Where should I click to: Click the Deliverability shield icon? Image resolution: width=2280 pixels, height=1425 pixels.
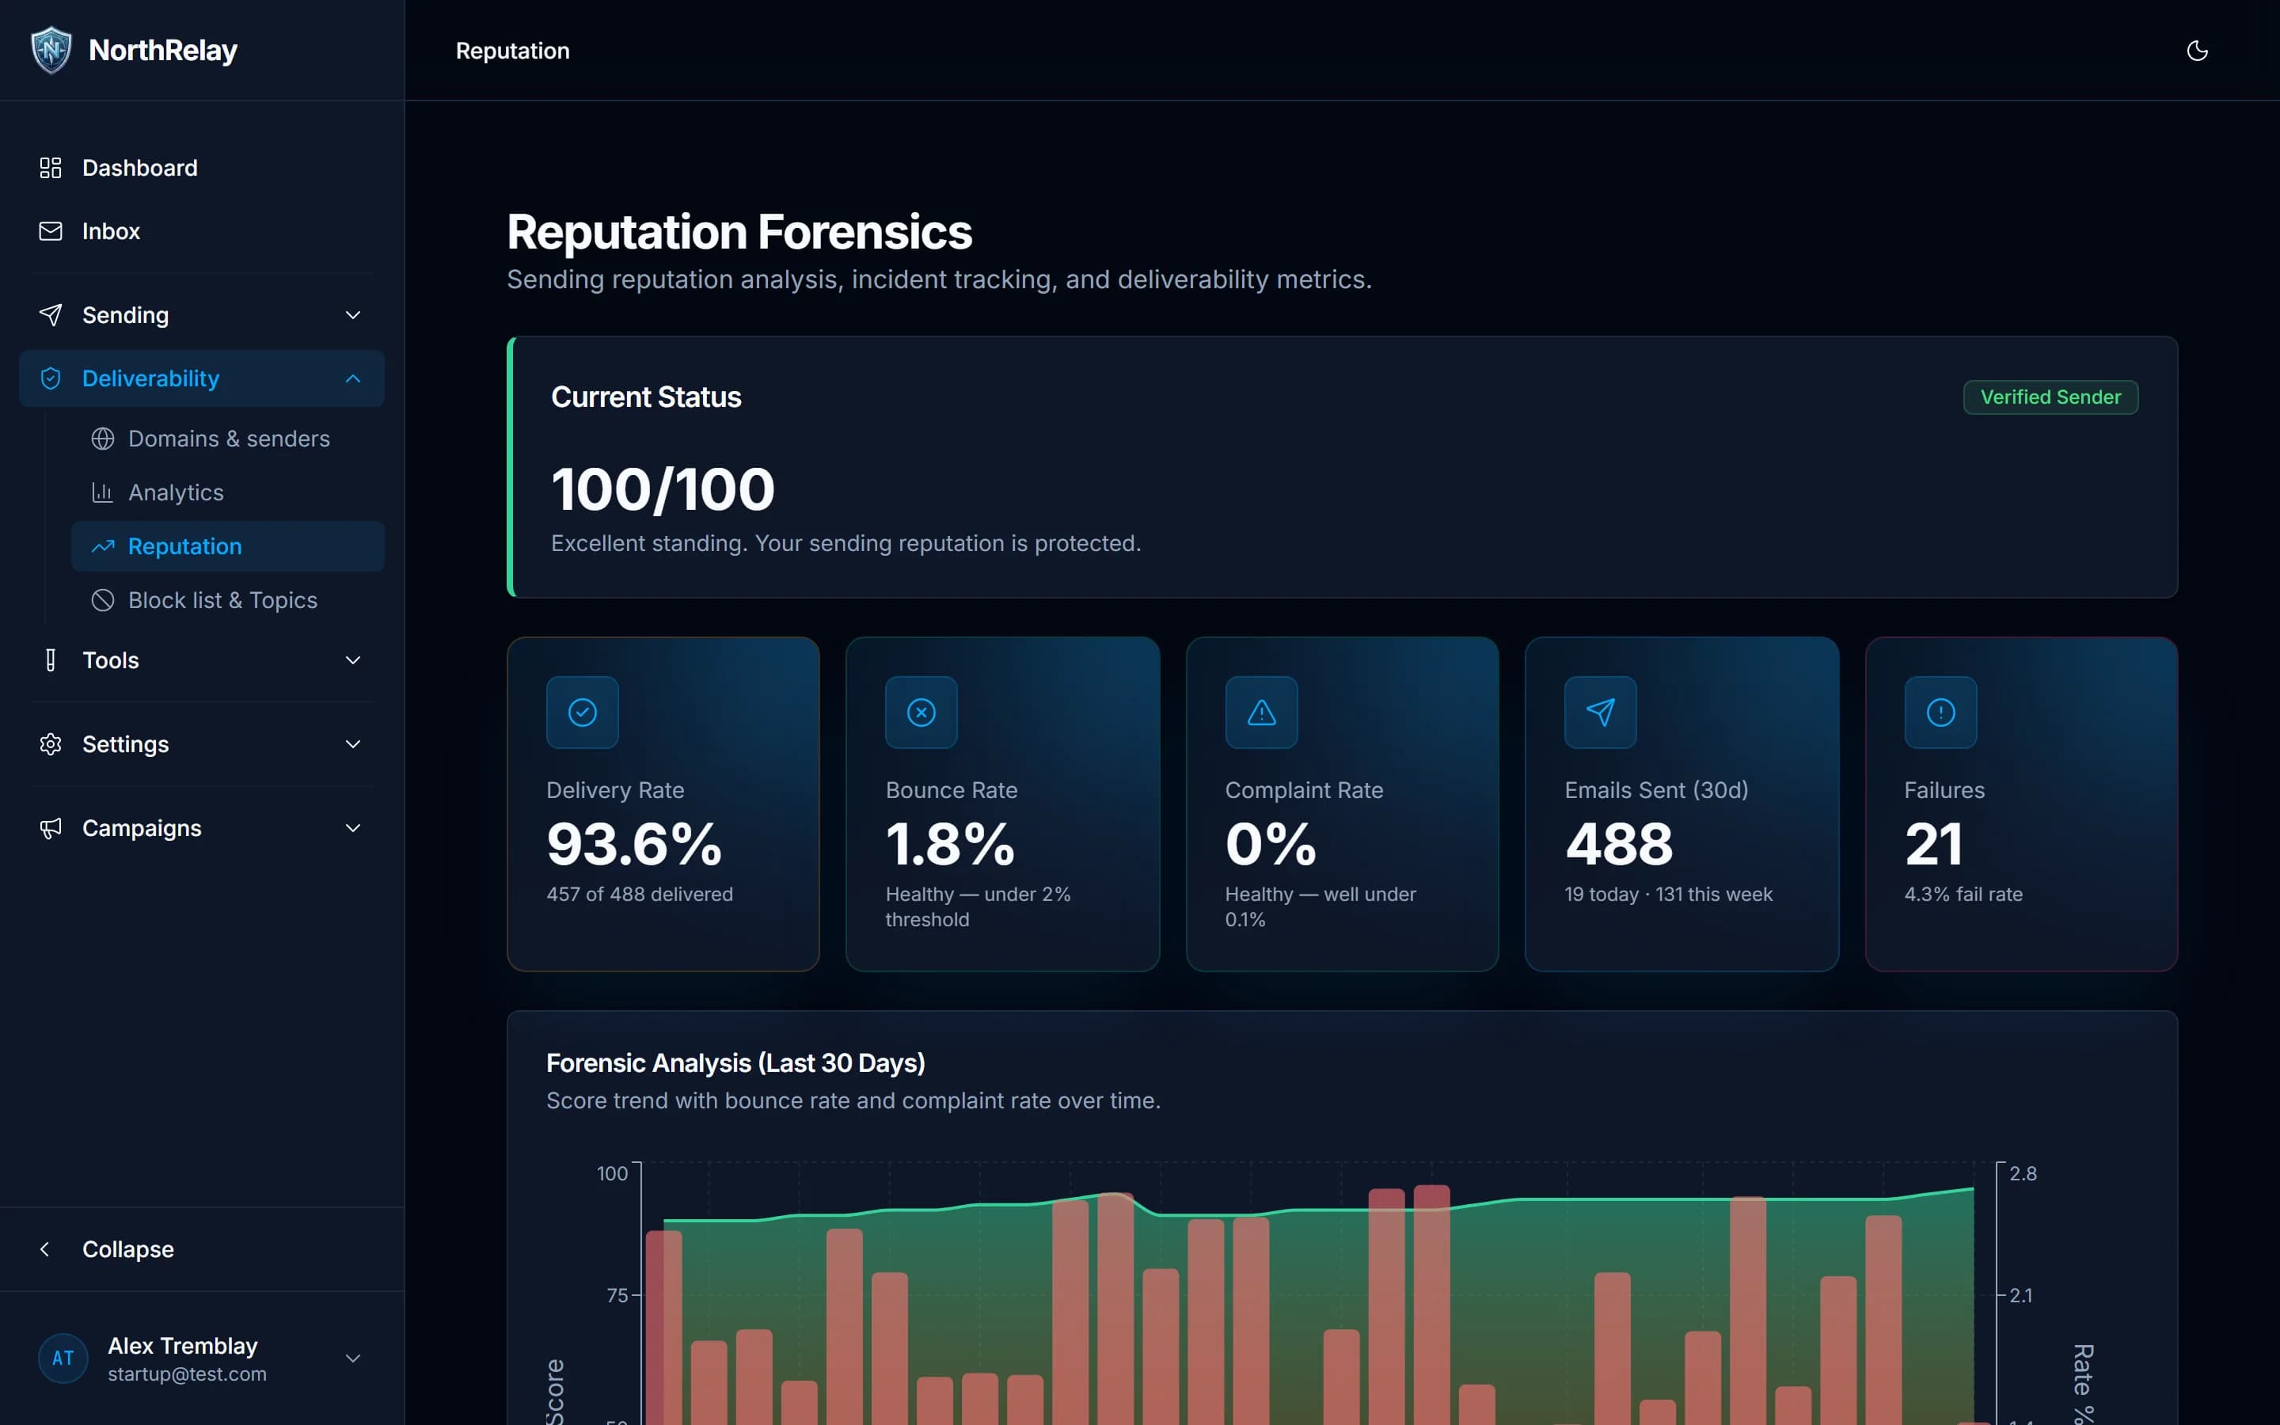pos(51,378)
